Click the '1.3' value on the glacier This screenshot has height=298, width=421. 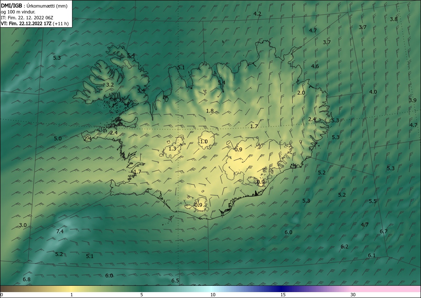tap(172, 148)
